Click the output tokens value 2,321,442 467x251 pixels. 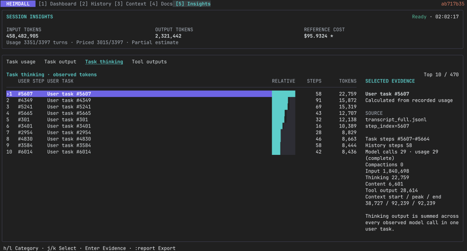pyautogui.click(x=168, y=36)
